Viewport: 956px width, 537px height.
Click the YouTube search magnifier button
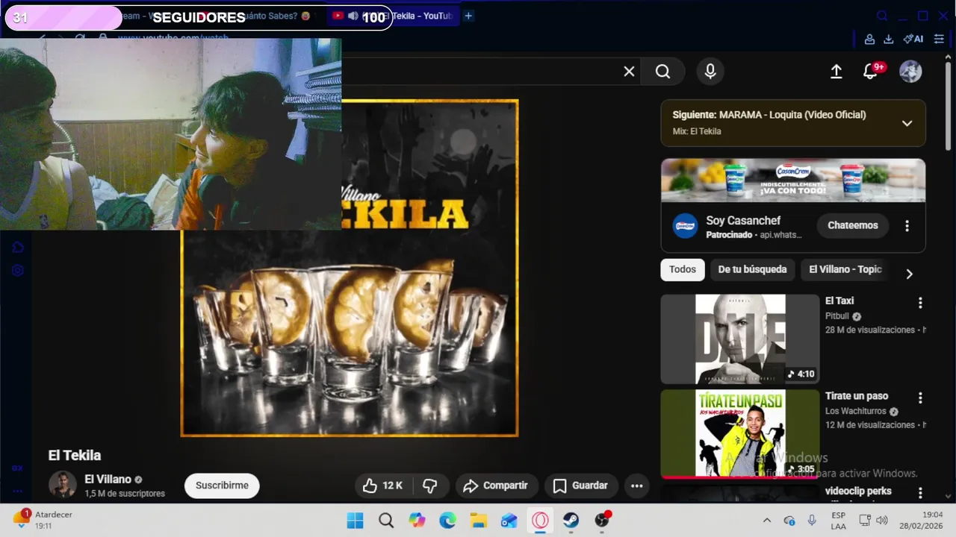tap(662, 71)
